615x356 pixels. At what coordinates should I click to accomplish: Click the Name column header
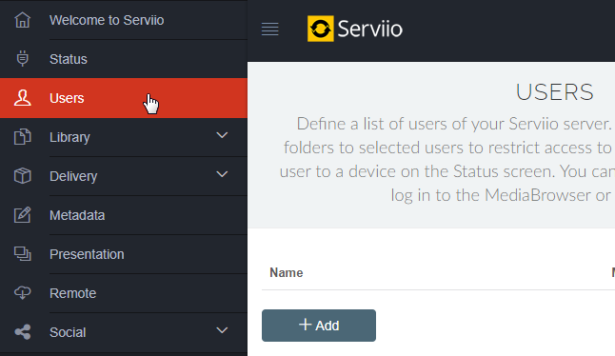pyautogui.click(x=287, y=272)
